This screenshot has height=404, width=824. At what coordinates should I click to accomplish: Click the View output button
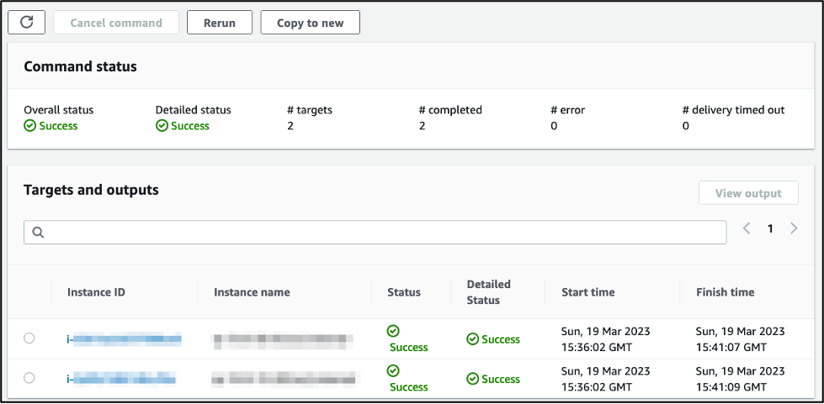748,193
